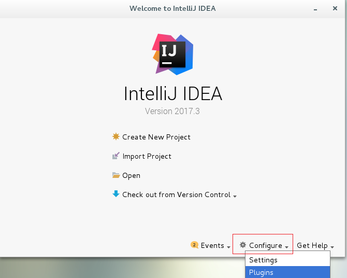The image size is (347, 278).
Task: Click the Version 2017.3 text
Action: point(172,111)
